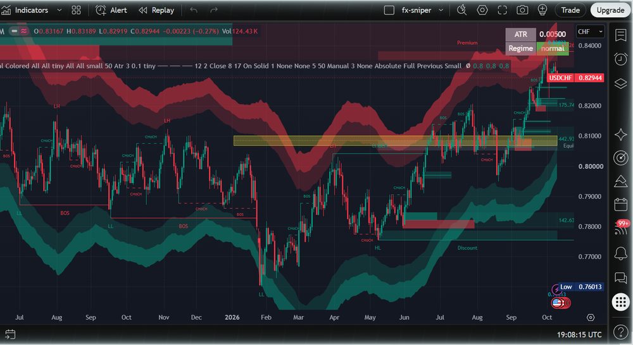This screenshot has height=345, width=633.
Task: Click the 0.77000 price axis label
Action: coord(590,257)
